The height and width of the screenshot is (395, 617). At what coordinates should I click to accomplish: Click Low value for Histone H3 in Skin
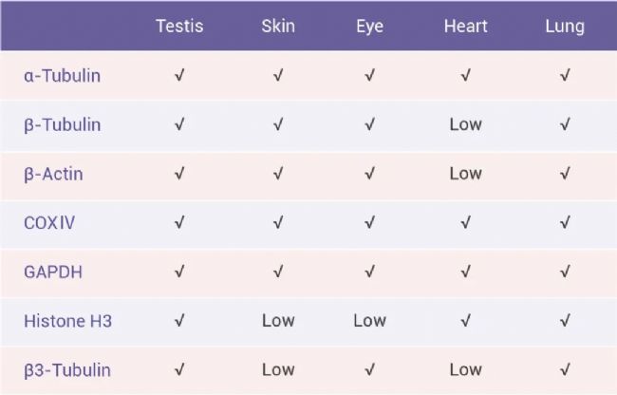(x=278, y=321)
